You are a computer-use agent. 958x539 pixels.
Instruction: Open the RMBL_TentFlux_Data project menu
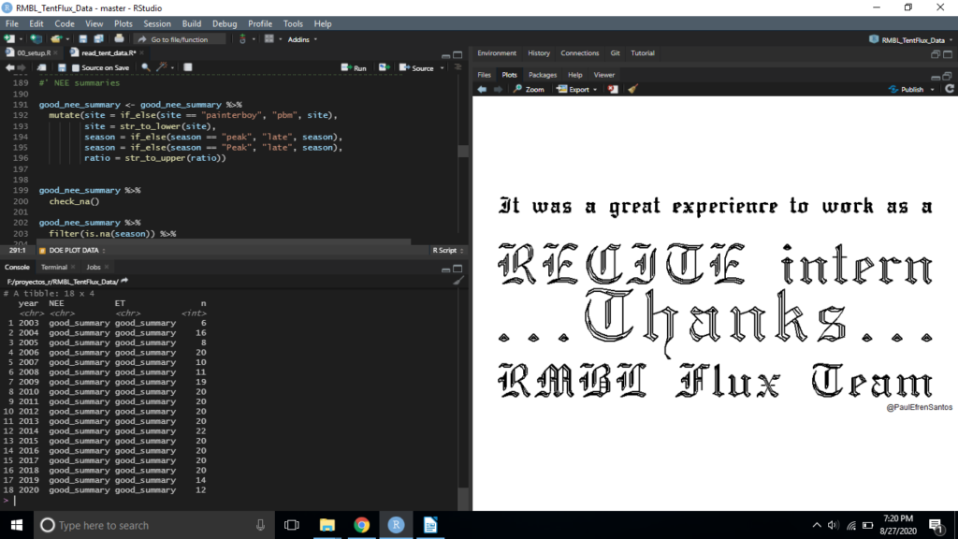pyautogui.click(x=910, y=39)
